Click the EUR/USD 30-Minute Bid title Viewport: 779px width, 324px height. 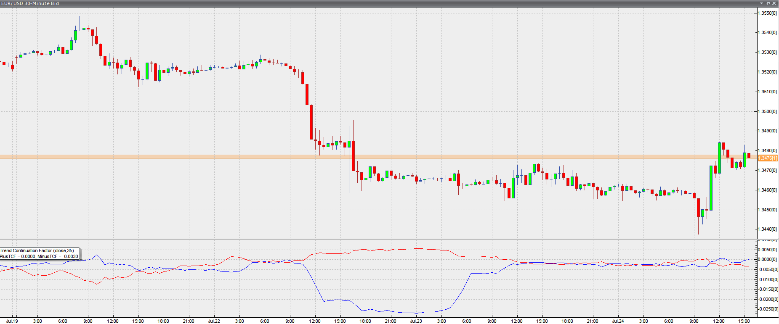pyautogui.click(x=30, y=3)
